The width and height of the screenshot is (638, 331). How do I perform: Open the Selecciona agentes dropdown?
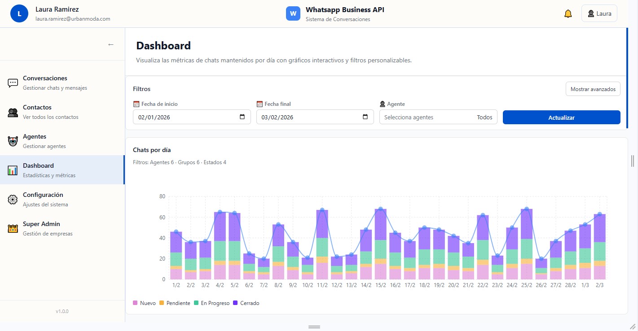point(439,117)
